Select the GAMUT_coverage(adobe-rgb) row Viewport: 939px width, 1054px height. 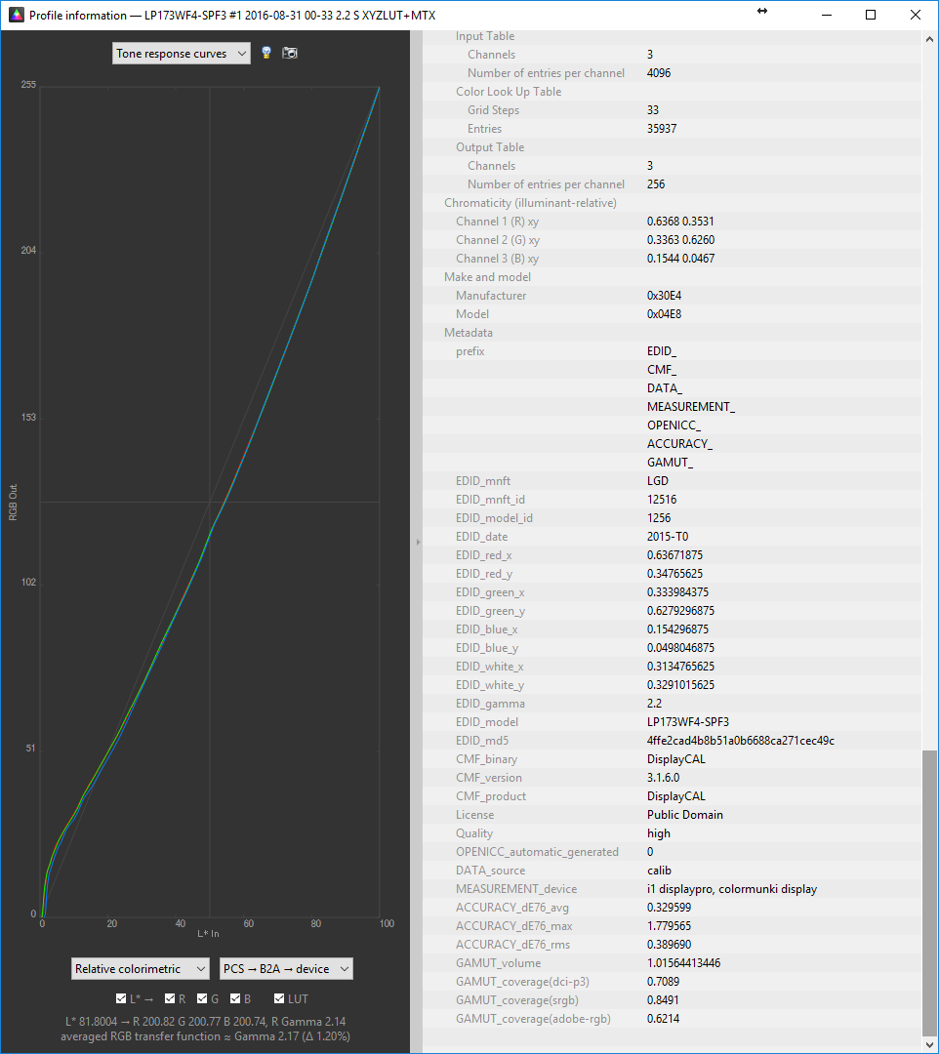click(x=673, y=1019)
